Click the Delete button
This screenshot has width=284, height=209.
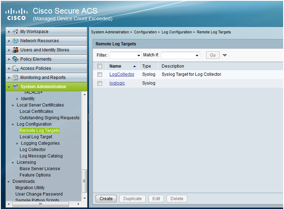click(177, 199)
